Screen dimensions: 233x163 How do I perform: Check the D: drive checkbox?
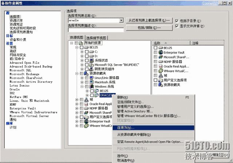click(87, 56)
